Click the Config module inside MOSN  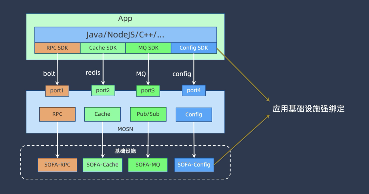[194, 115]
